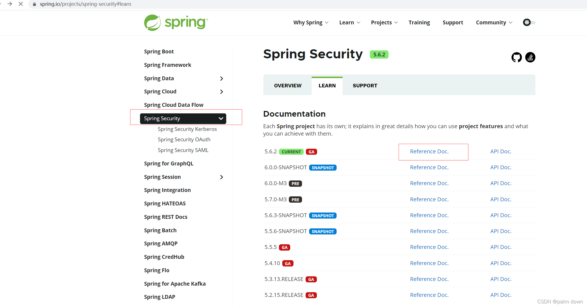Switch to the OVERVIEW tab

pos(288,86)
